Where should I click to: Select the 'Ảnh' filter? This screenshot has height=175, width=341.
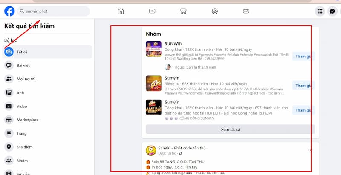click(x=47, y=93)
